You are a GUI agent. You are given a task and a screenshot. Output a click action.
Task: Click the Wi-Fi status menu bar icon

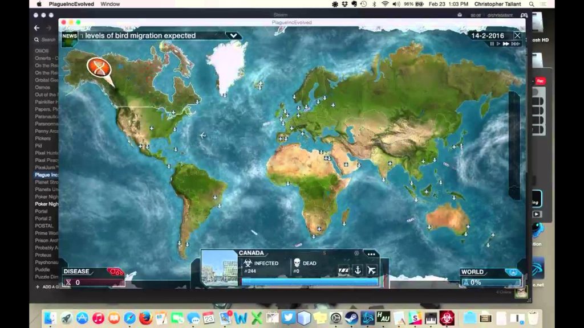click(x=385, y=4)
